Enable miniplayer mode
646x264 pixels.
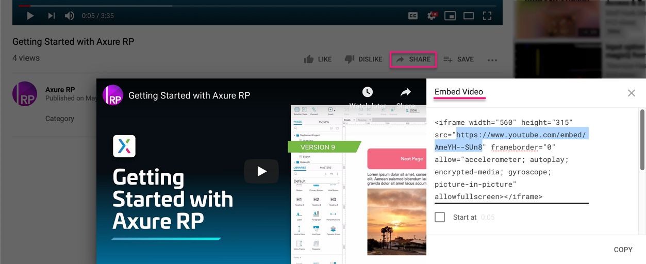tap(450, 16)
